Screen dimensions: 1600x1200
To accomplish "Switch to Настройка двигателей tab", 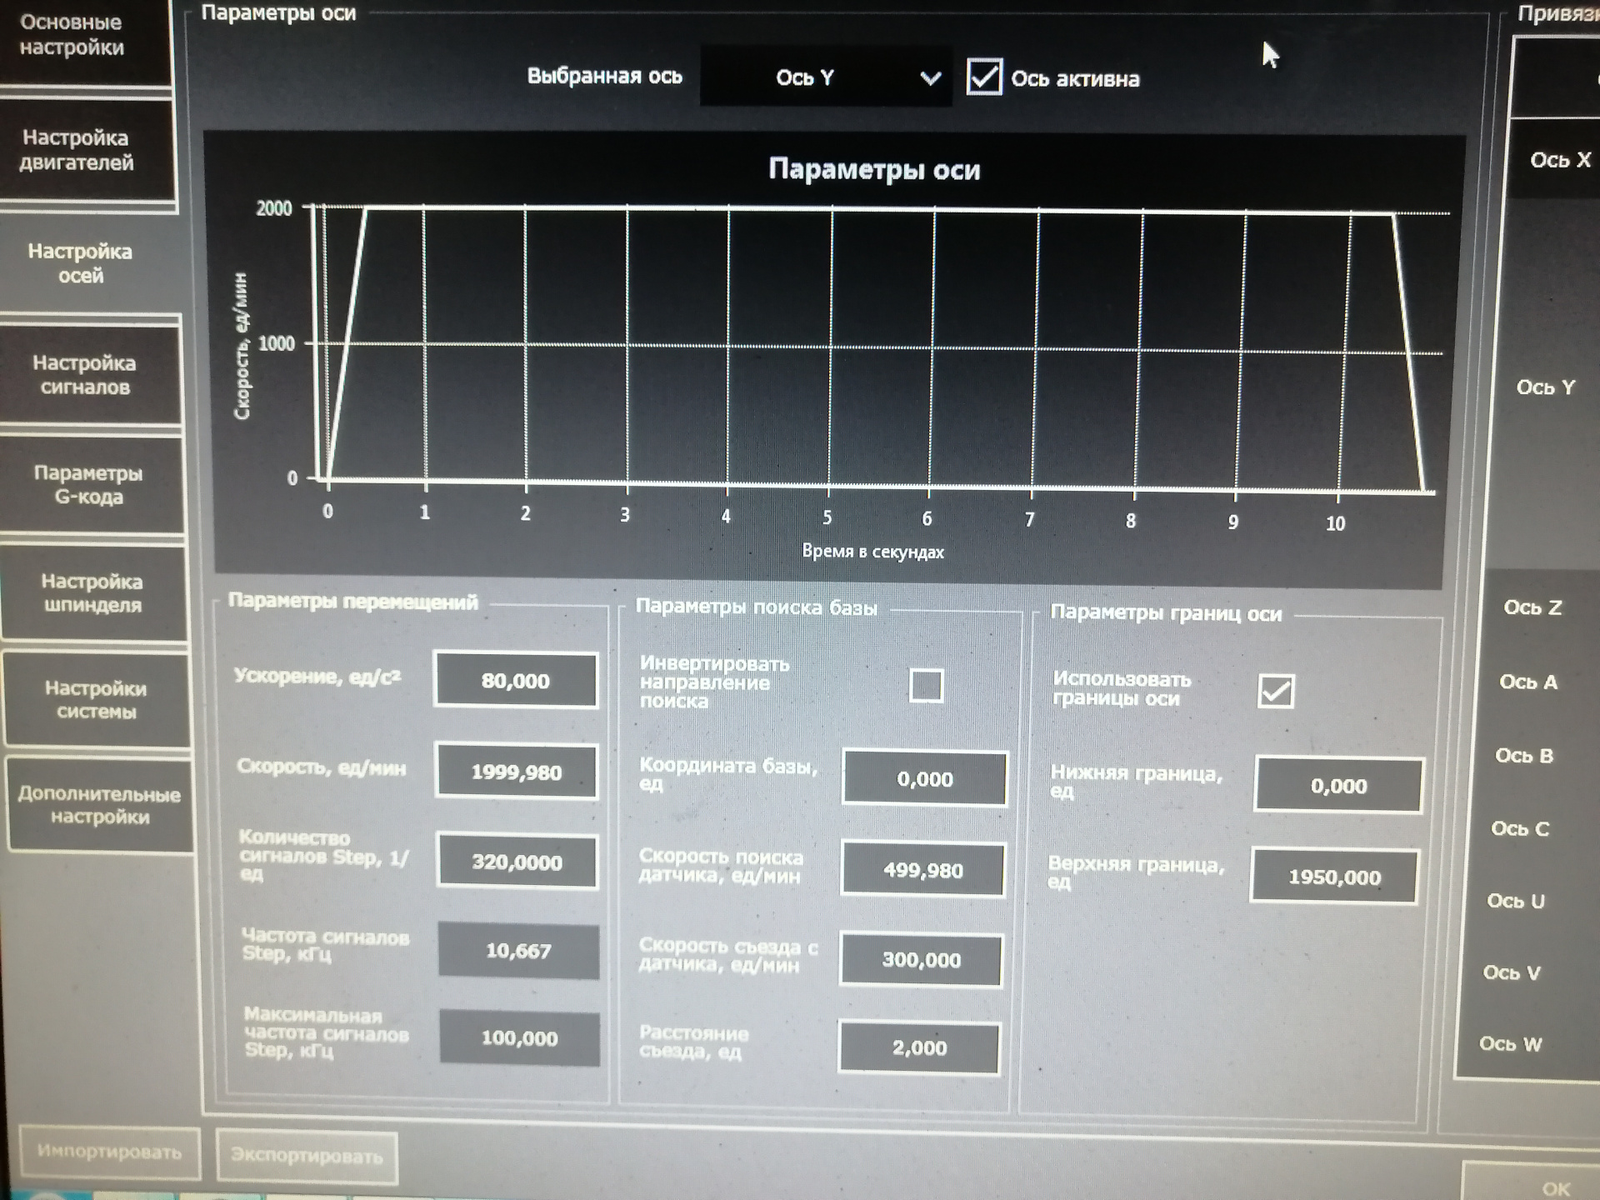I will (x=77, y=150).
